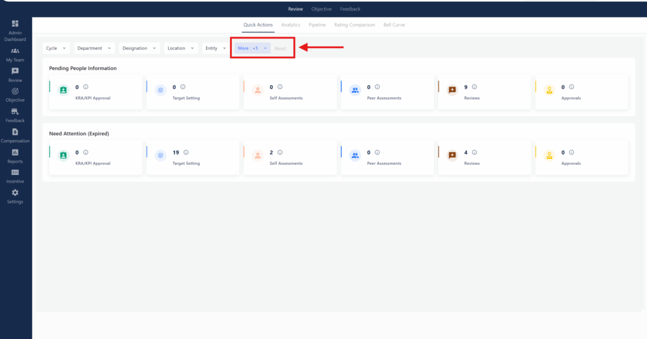Switch to the Bell Curve tab
The width and height of the screenshot is (647, 339).
pyautogui.click(x=394, y=25)
